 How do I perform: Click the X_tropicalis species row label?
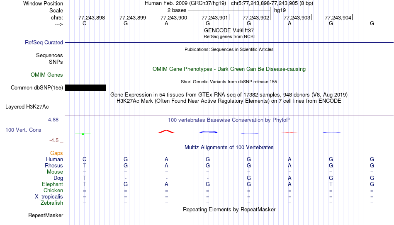click(x=49, y=197)
